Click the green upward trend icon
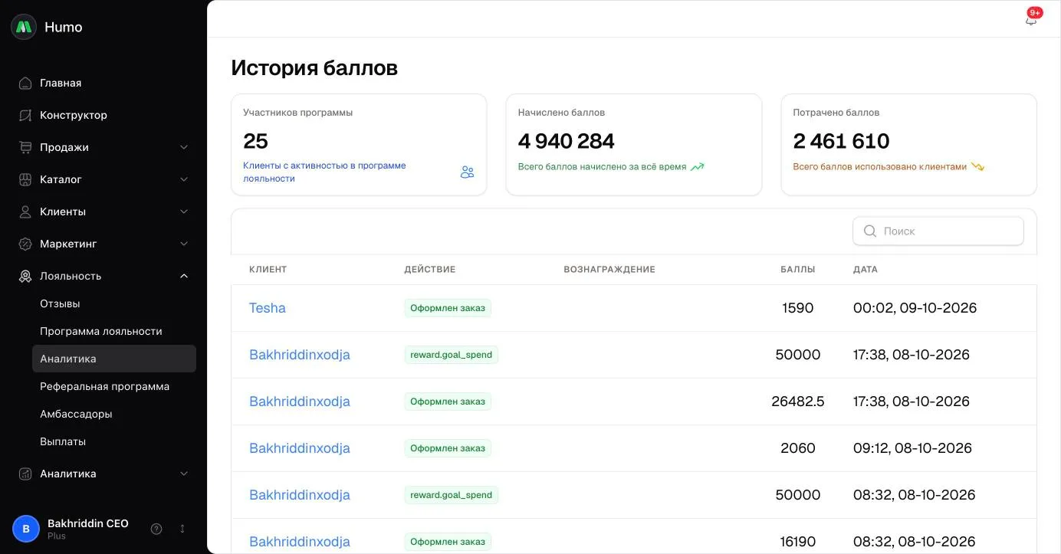 tap(697, 166)
